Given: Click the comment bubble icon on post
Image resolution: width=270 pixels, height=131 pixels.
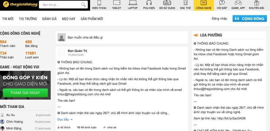Looking at the screenshot, I should click(x=79, y=128).
